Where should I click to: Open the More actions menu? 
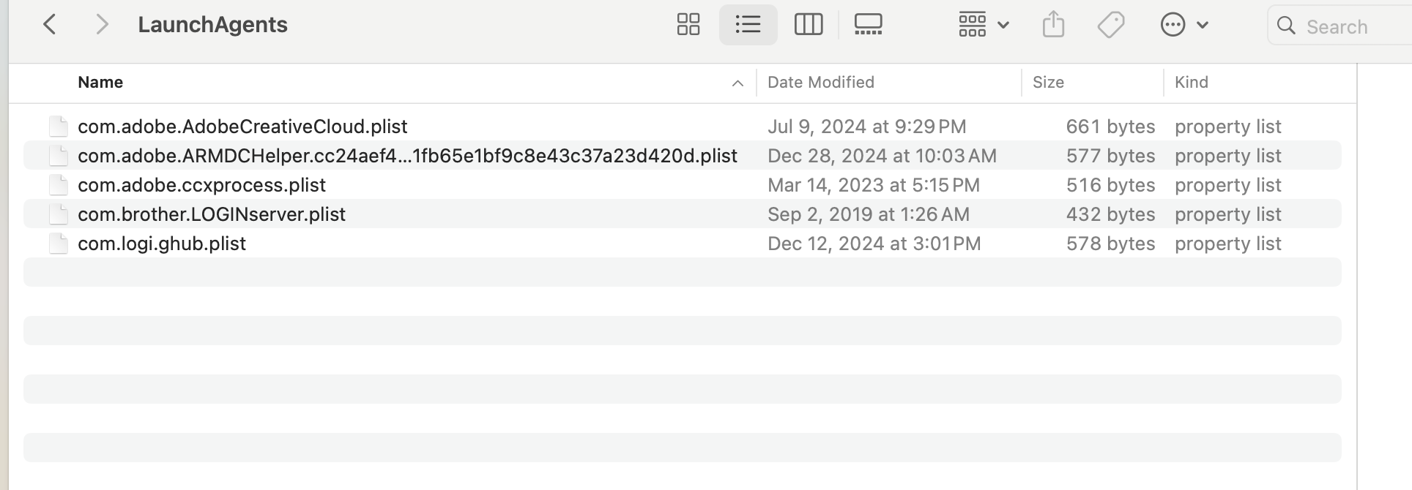coord(1184,25)
